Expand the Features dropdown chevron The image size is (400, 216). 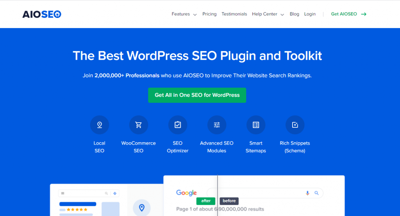195,14
